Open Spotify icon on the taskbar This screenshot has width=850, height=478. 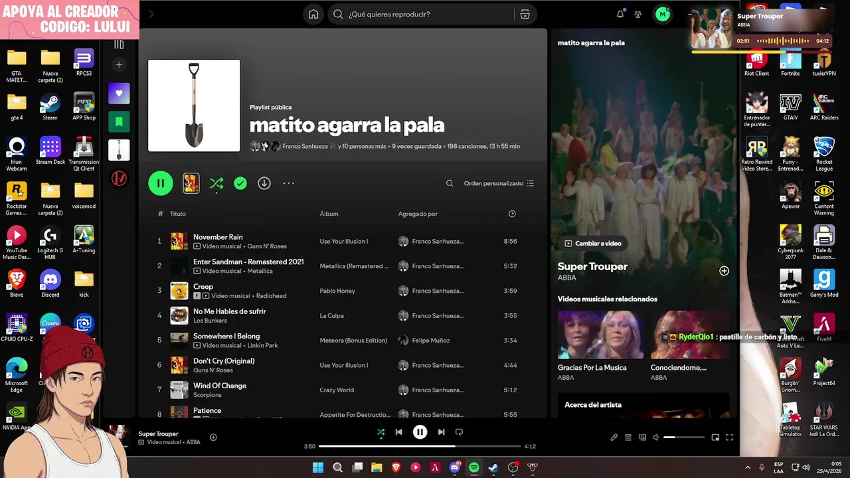point(474,467)
